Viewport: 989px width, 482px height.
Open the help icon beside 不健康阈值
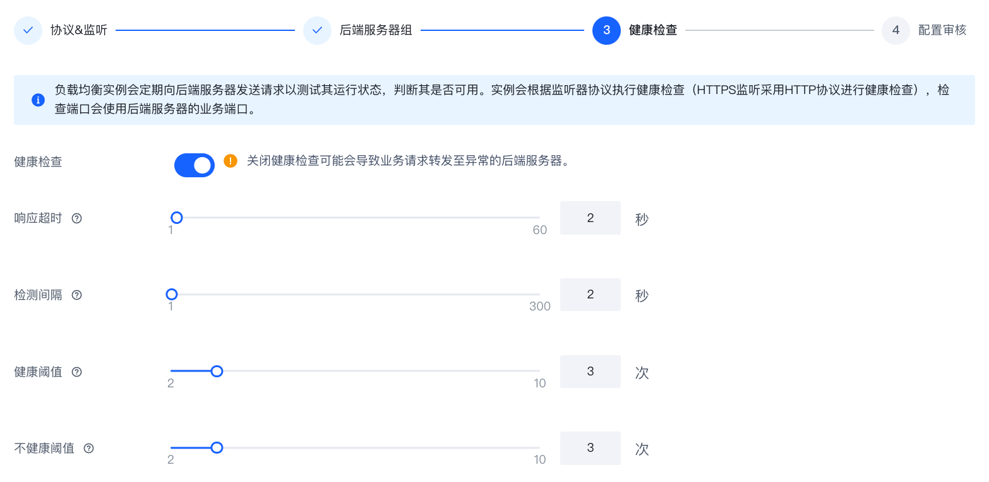(89, 448)
